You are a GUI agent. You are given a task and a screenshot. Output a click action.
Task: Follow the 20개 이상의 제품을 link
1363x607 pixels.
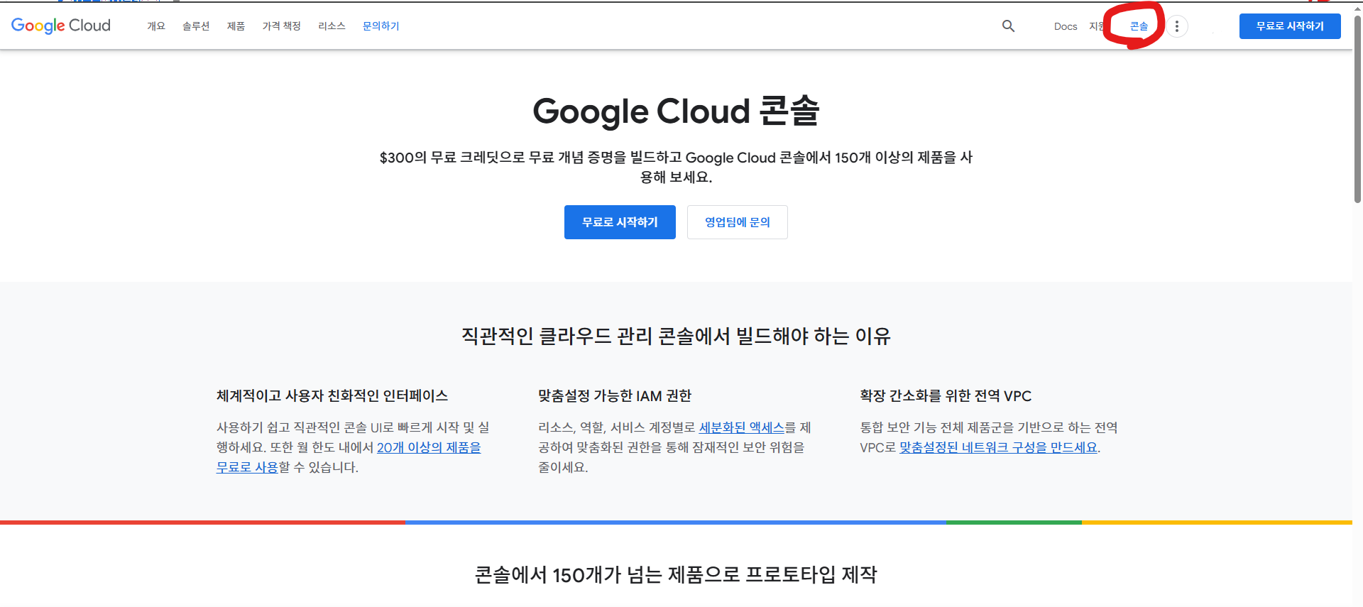tap(429, 447)
